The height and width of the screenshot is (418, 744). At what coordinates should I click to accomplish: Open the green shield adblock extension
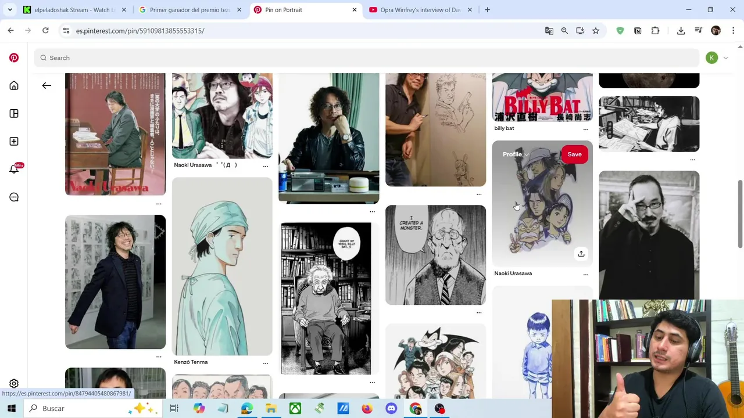tap(620, 31)
